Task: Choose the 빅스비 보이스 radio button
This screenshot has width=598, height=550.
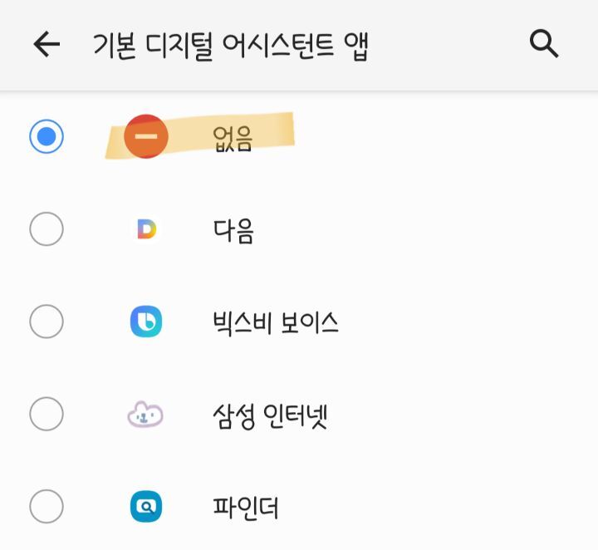Action: [47, 322]
